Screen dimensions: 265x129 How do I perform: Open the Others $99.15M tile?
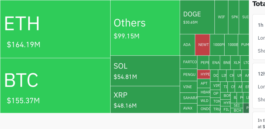pyautogui.click(x=145, y=28)
